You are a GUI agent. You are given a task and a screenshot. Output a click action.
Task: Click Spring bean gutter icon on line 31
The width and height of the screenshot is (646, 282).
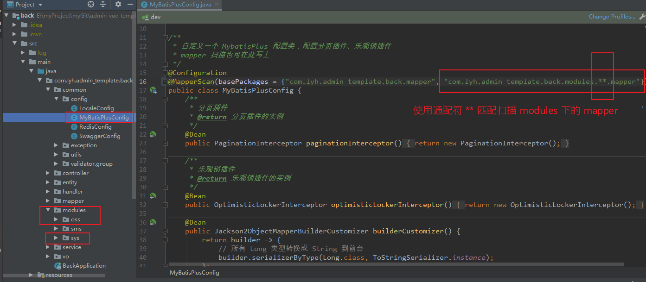click(x=153, y=196)
